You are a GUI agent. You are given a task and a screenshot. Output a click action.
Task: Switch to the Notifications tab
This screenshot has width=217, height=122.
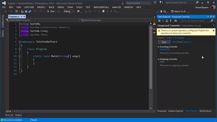tap(205, 111)
